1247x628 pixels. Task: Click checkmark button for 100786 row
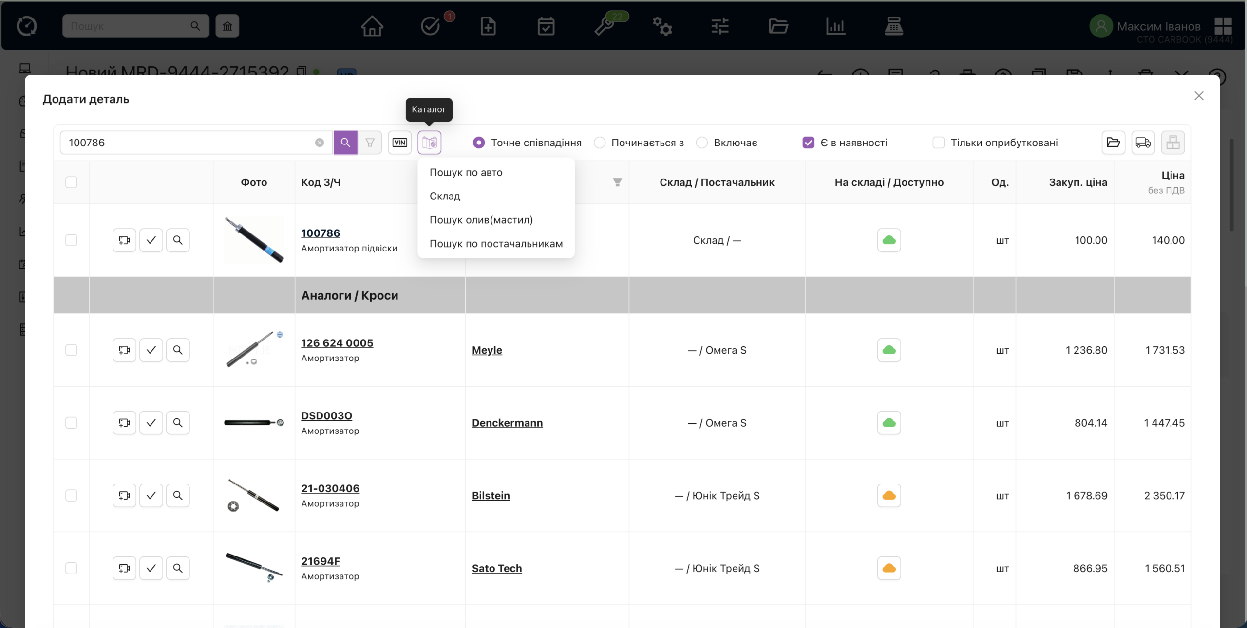pos(151,240)
